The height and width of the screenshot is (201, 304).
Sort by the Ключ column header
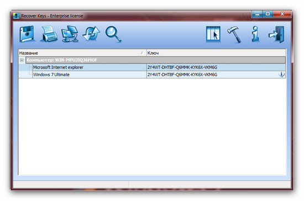216,53
